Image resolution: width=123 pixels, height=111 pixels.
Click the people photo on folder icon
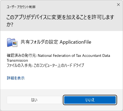(x=15, y=43)
